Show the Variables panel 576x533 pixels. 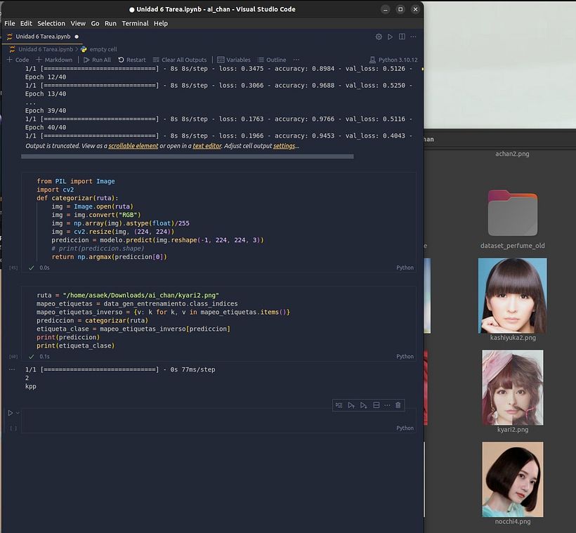[x=234, y=60]
